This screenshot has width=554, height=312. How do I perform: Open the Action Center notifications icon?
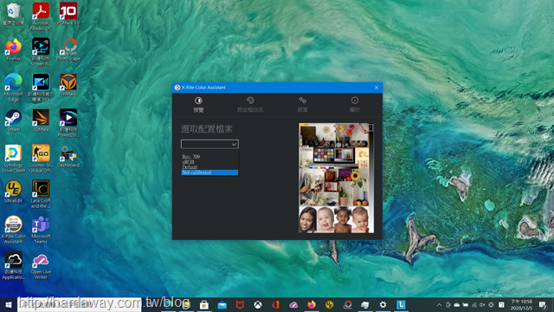tap(543, 304)
